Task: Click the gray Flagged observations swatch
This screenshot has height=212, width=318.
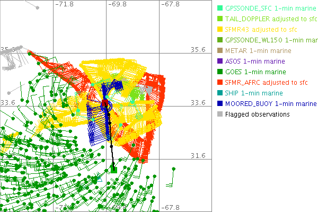Action: 220,114
